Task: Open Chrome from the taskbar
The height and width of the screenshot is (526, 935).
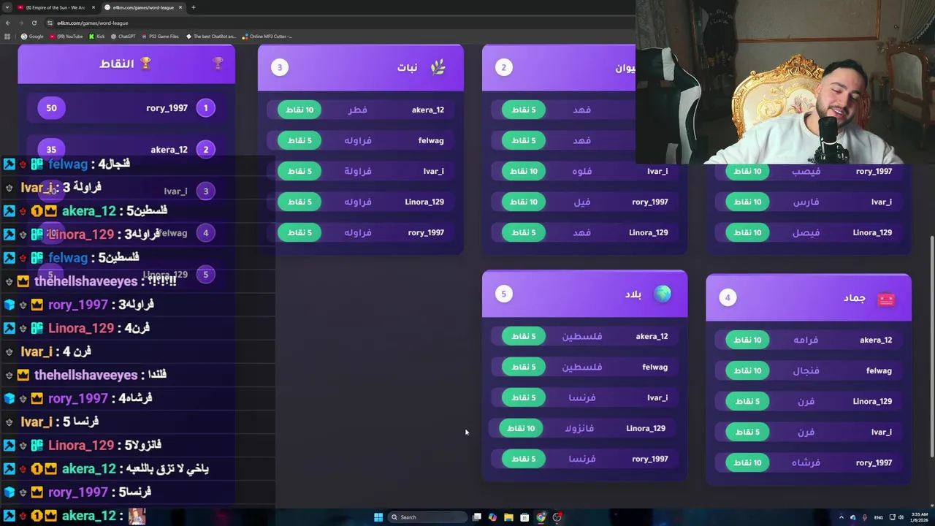Action: [x=541, y=517]
